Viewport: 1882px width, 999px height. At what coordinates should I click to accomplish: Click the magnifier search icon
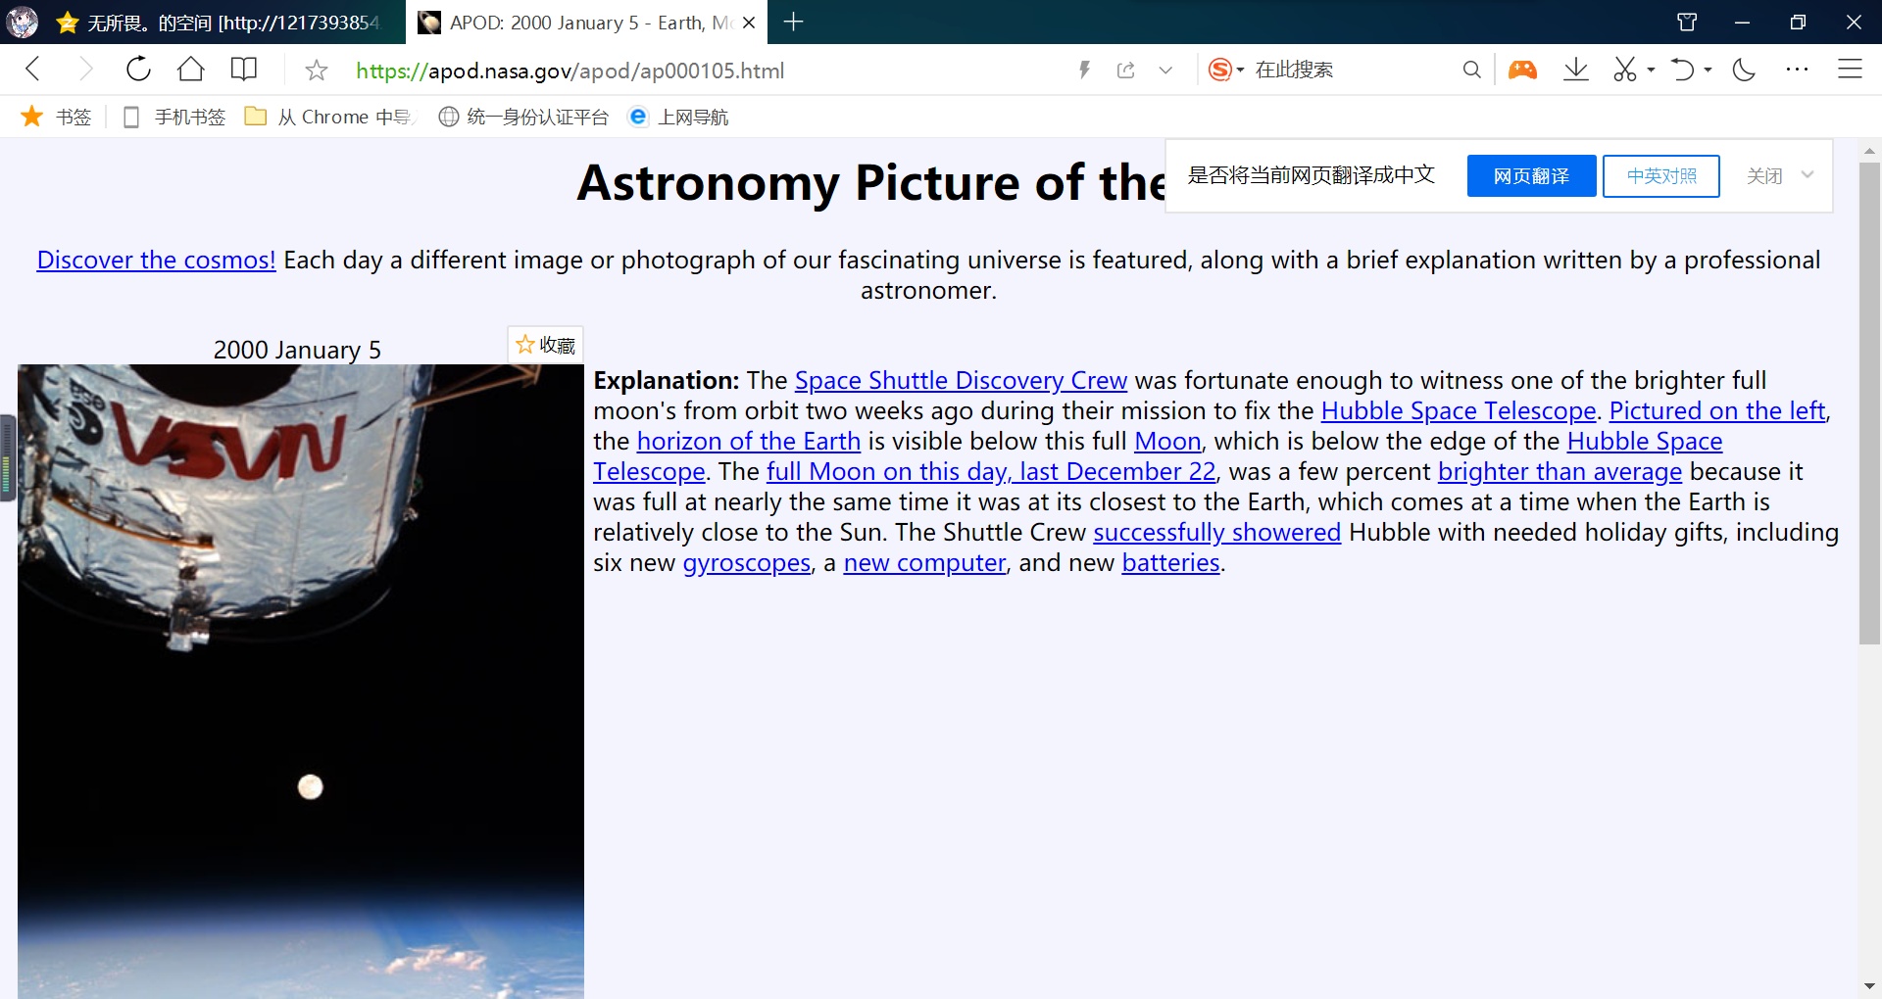pyautogui.click(x=1471, y=70)
